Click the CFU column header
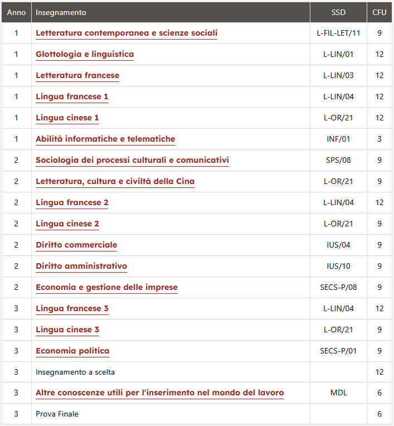Viewport: 394px width, 426px height. coord(379,12)
